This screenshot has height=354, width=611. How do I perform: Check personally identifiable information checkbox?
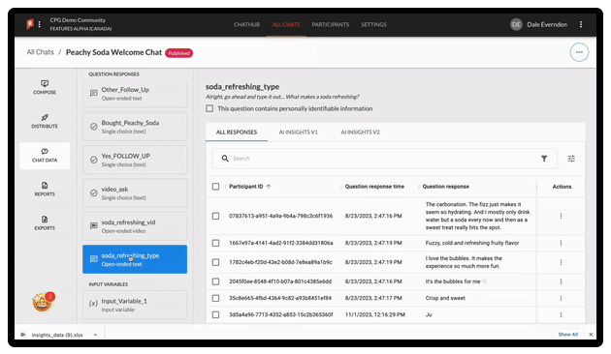click(209, 108)
